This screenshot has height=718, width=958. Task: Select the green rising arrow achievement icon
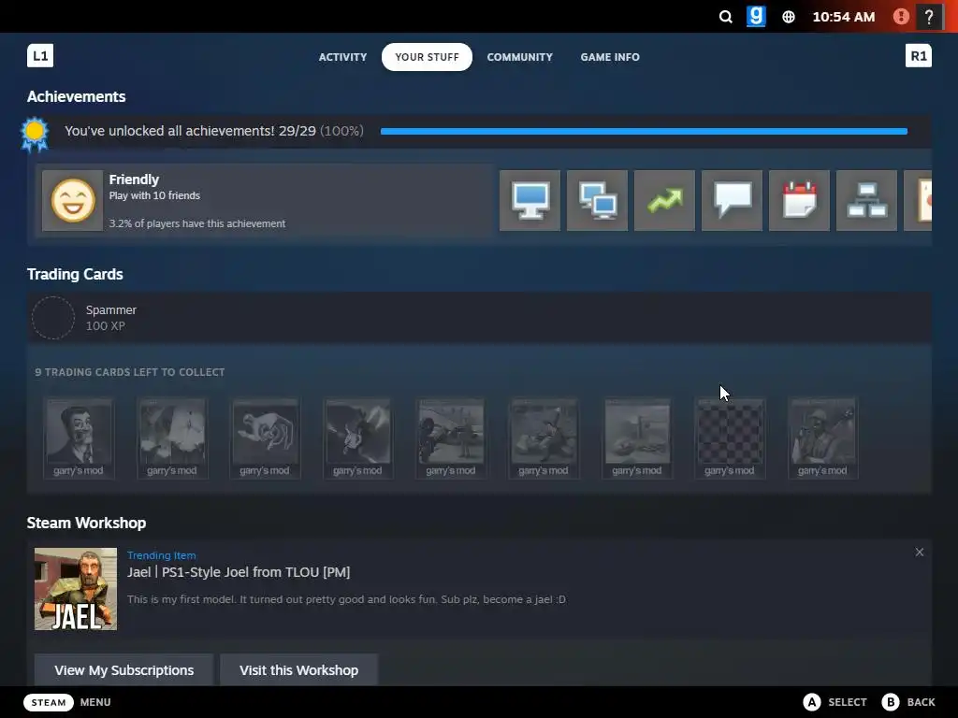pyautogui.click(x=665, y=200)
